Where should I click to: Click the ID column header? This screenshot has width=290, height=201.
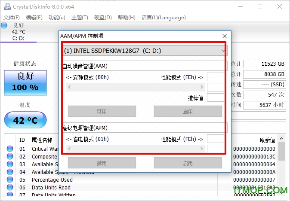click(x=22, y=140)
